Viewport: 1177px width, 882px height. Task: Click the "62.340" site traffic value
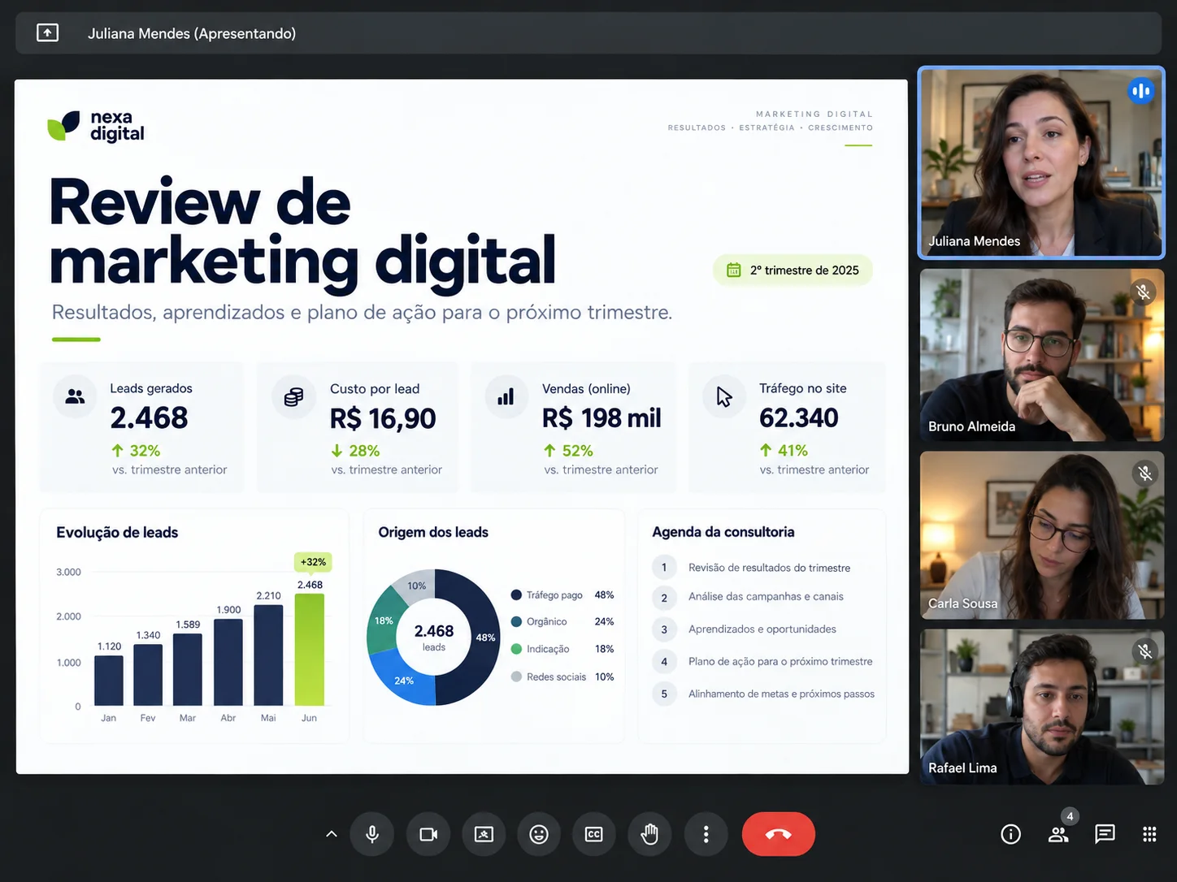tap(799, 417)
